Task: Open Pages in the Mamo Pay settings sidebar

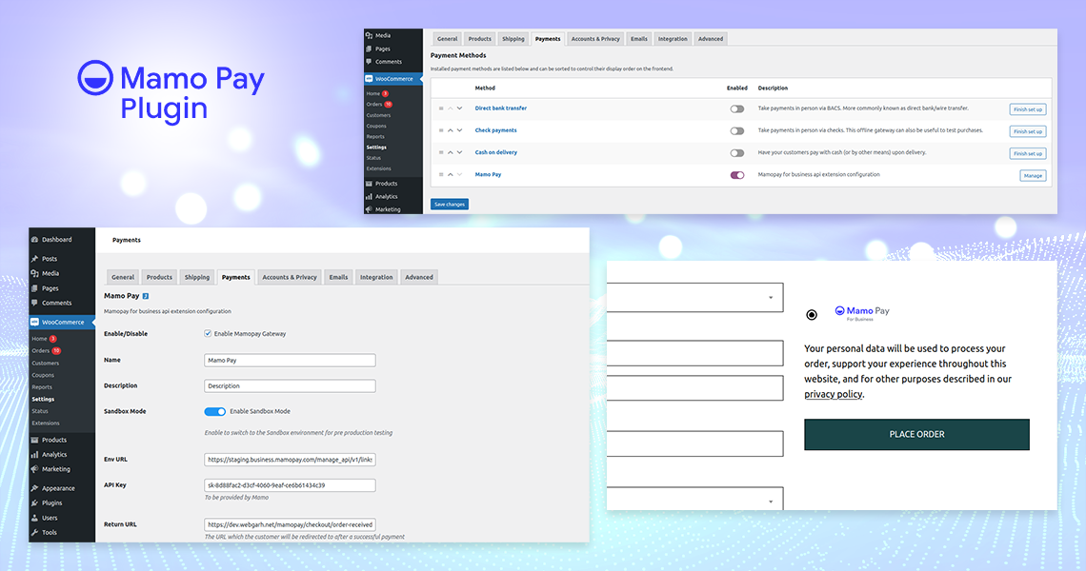Action: [50, 288]
